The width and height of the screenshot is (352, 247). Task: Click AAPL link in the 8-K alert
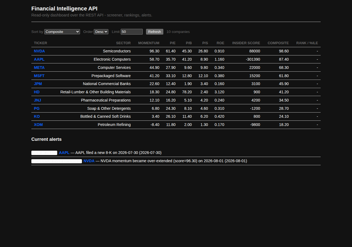pos(64,153)
